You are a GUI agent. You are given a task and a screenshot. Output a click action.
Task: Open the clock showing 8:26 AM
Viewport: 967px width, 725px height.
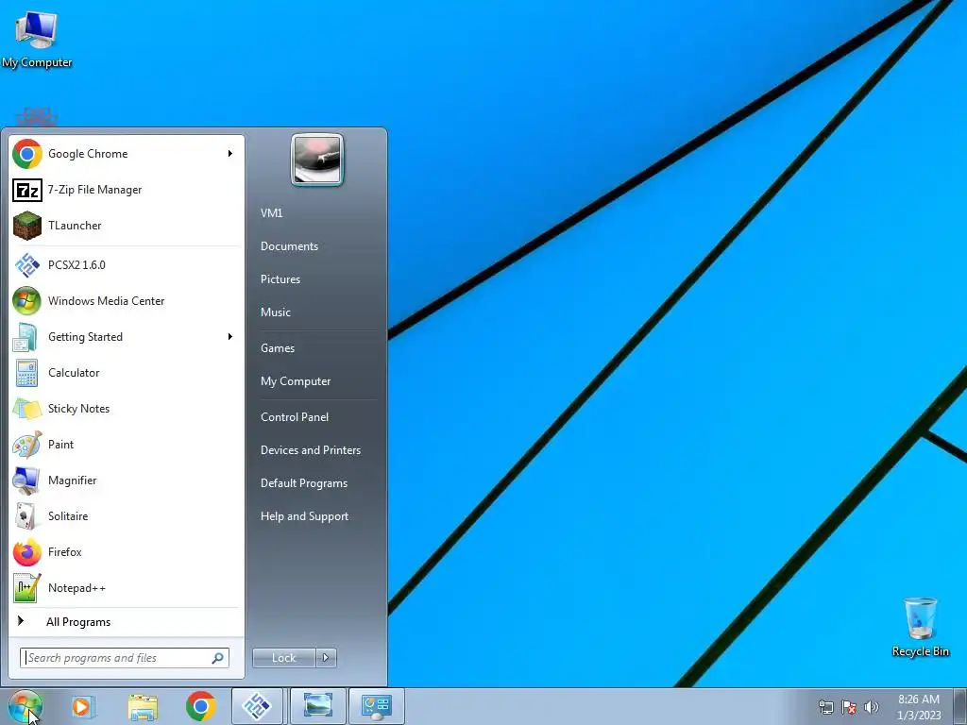(x=919, y=707)
